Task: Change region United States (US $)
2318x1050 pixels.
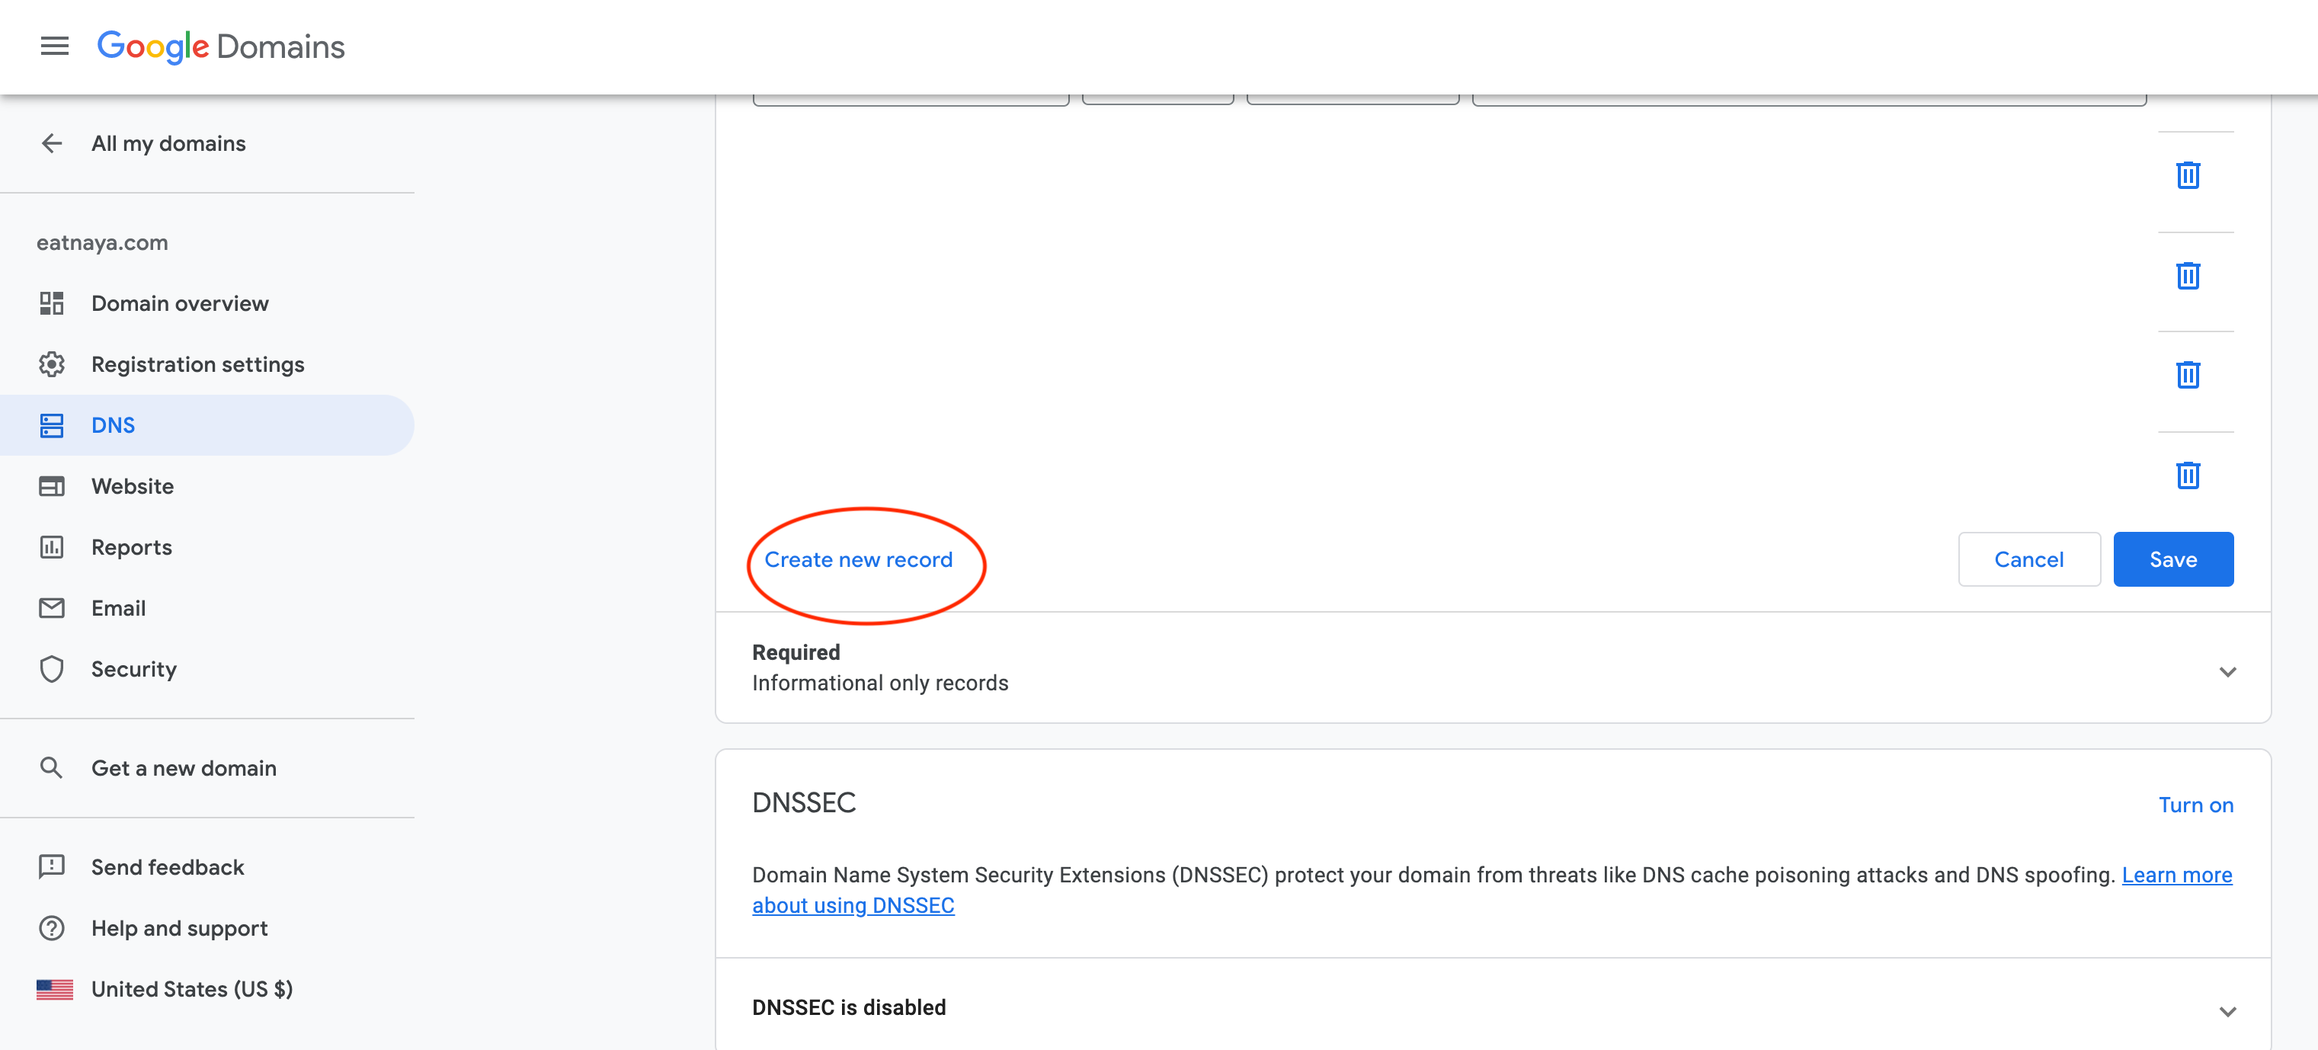Action: pos(192,989)
